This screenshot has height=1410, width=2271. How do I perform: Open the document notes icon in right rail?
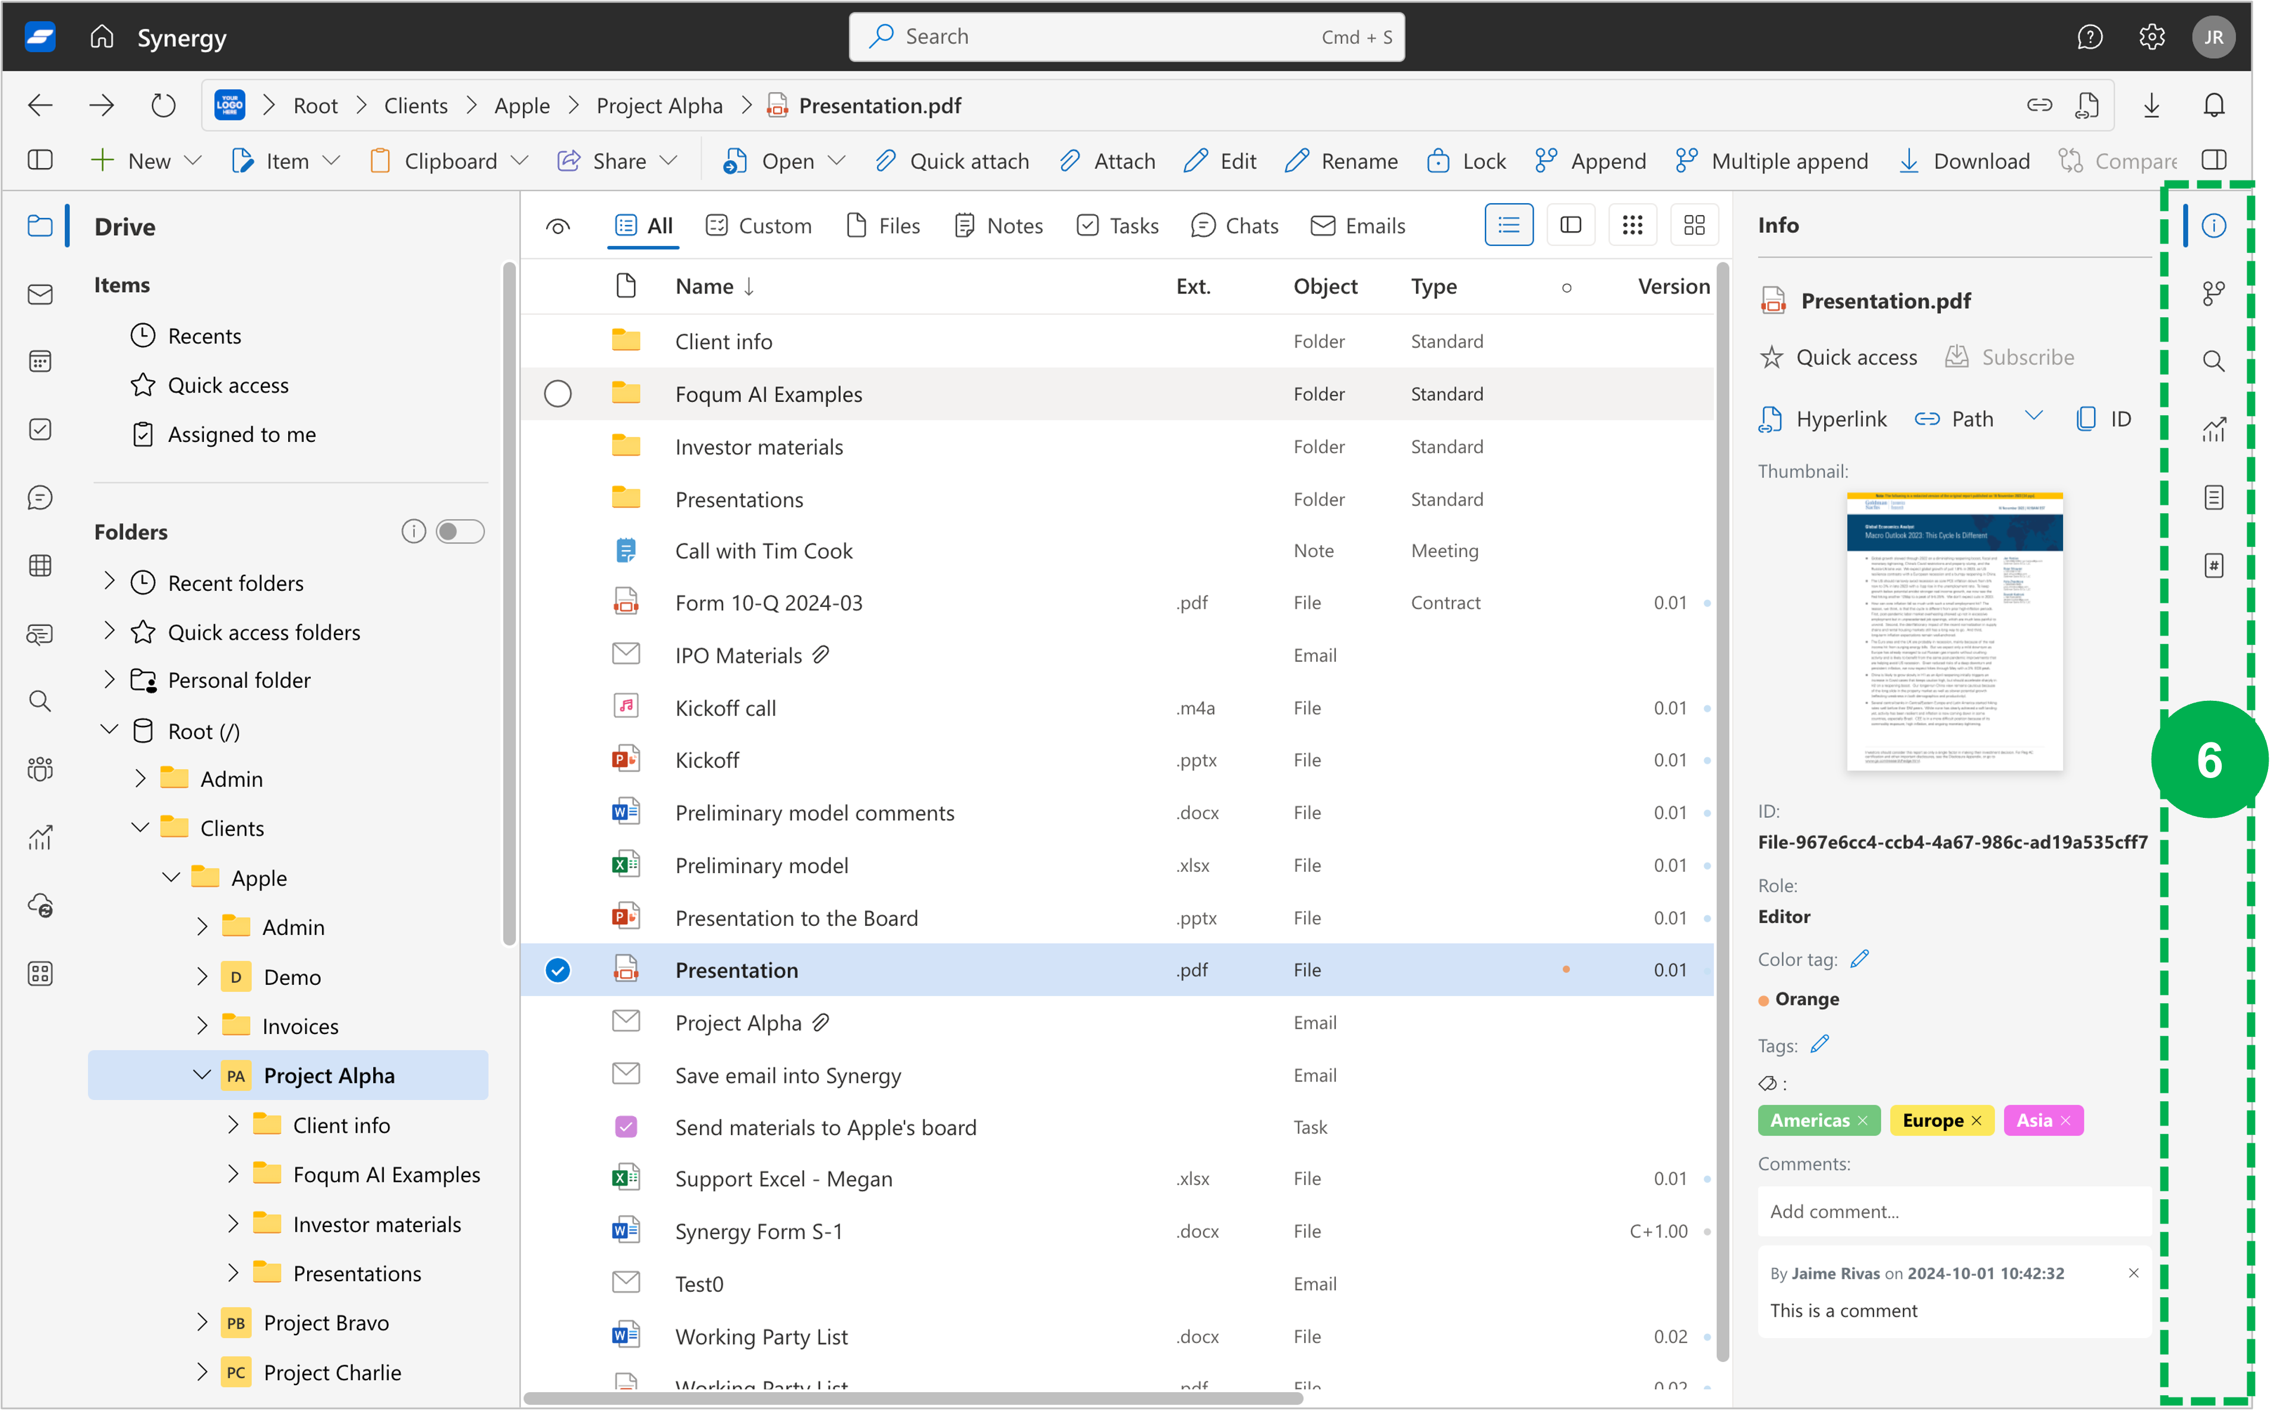click(x=2213, y=498)
